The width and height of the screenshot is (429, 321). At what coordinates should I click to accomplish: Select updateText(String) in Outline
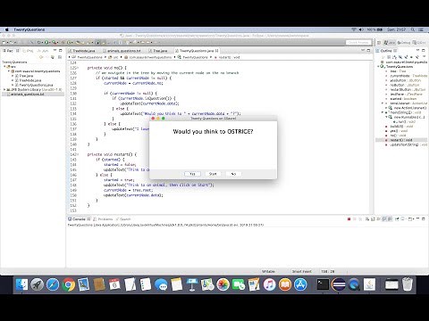(405, 144)
